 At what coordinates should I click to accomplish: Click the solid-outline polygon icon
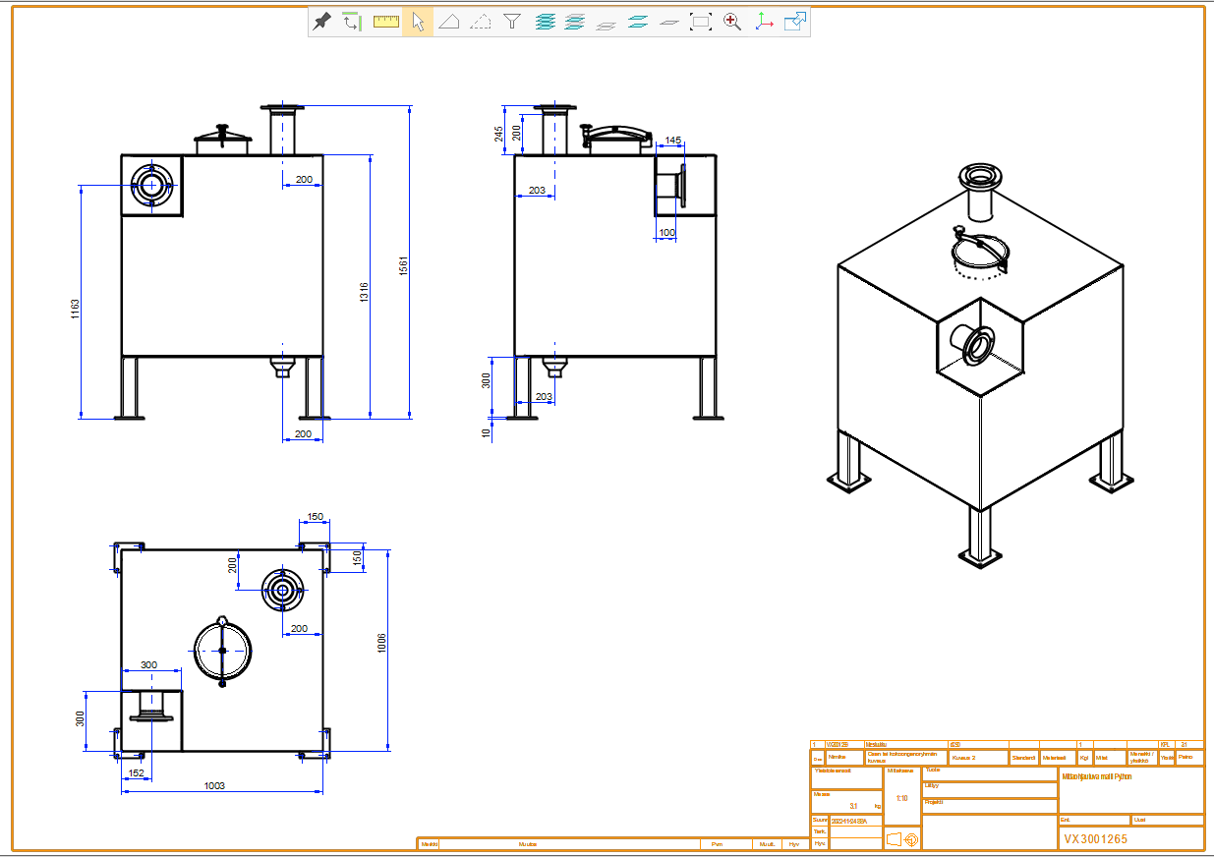pyautogui.click(x=449, y=22)
